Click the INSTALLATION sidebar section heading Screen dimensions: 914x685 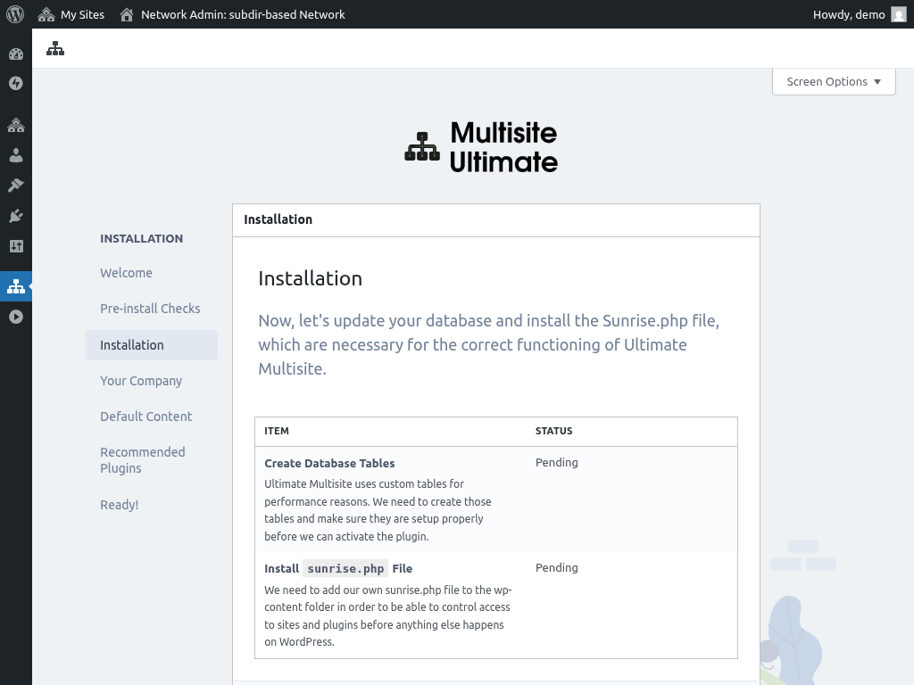[x=142, y=238]
